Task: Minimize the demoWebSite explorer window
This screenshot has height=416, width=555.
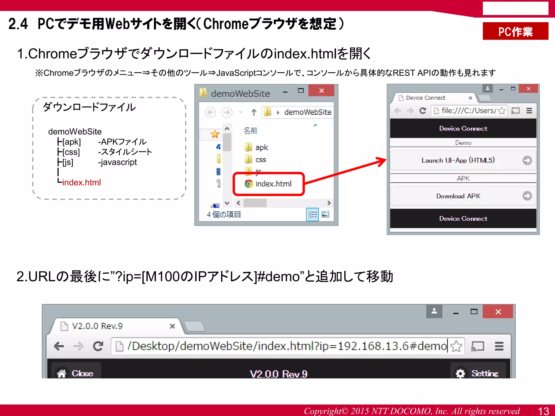Action: [x=285, y=92]
